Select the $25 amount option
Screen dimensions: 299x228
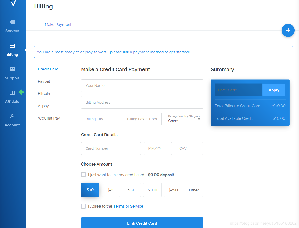[111, 190]
